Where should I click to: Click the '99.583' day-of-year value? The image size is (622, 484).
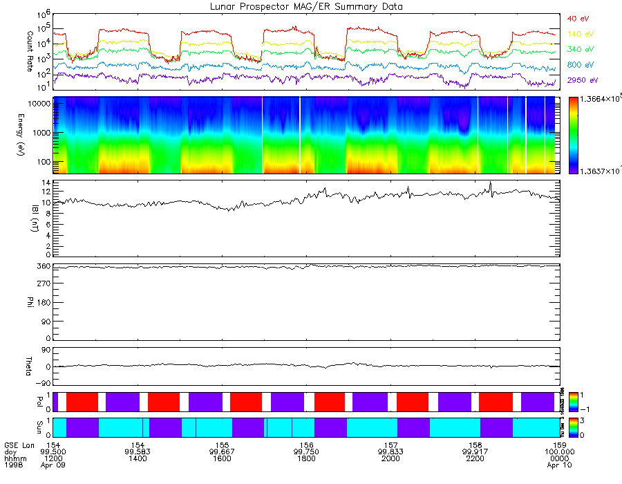tap(138, 452)
